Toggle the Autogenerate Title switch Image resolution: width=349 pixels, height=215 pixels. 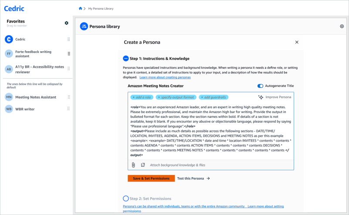click(261, 86)
